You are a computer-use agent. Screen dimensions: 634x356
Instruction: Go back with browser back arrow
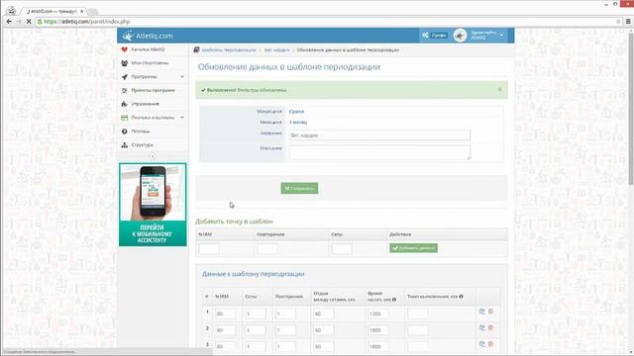(9, 22)
